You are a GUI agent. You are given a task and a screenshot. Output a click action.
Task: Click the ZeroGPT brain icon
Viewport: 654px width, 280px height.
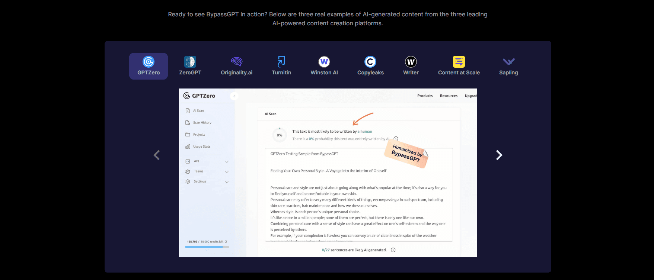[190, 62]
